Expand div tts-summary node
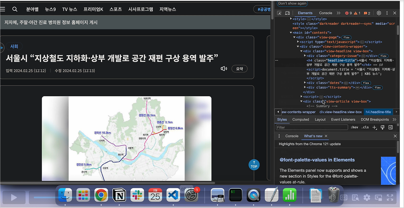This screenshot has height=208, width=404. pos(305,87)
